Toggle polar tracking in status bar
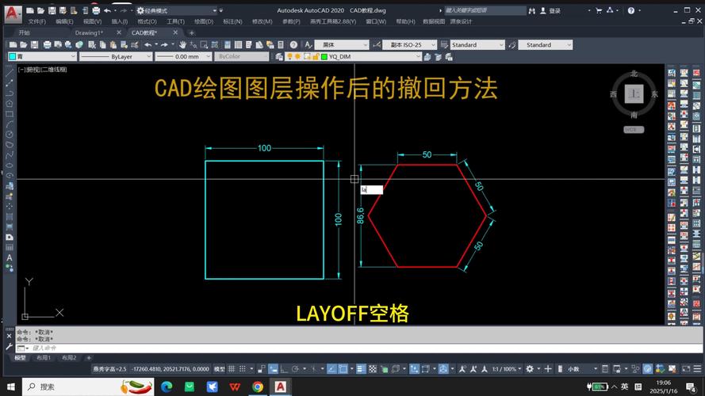 click(295, 368)
